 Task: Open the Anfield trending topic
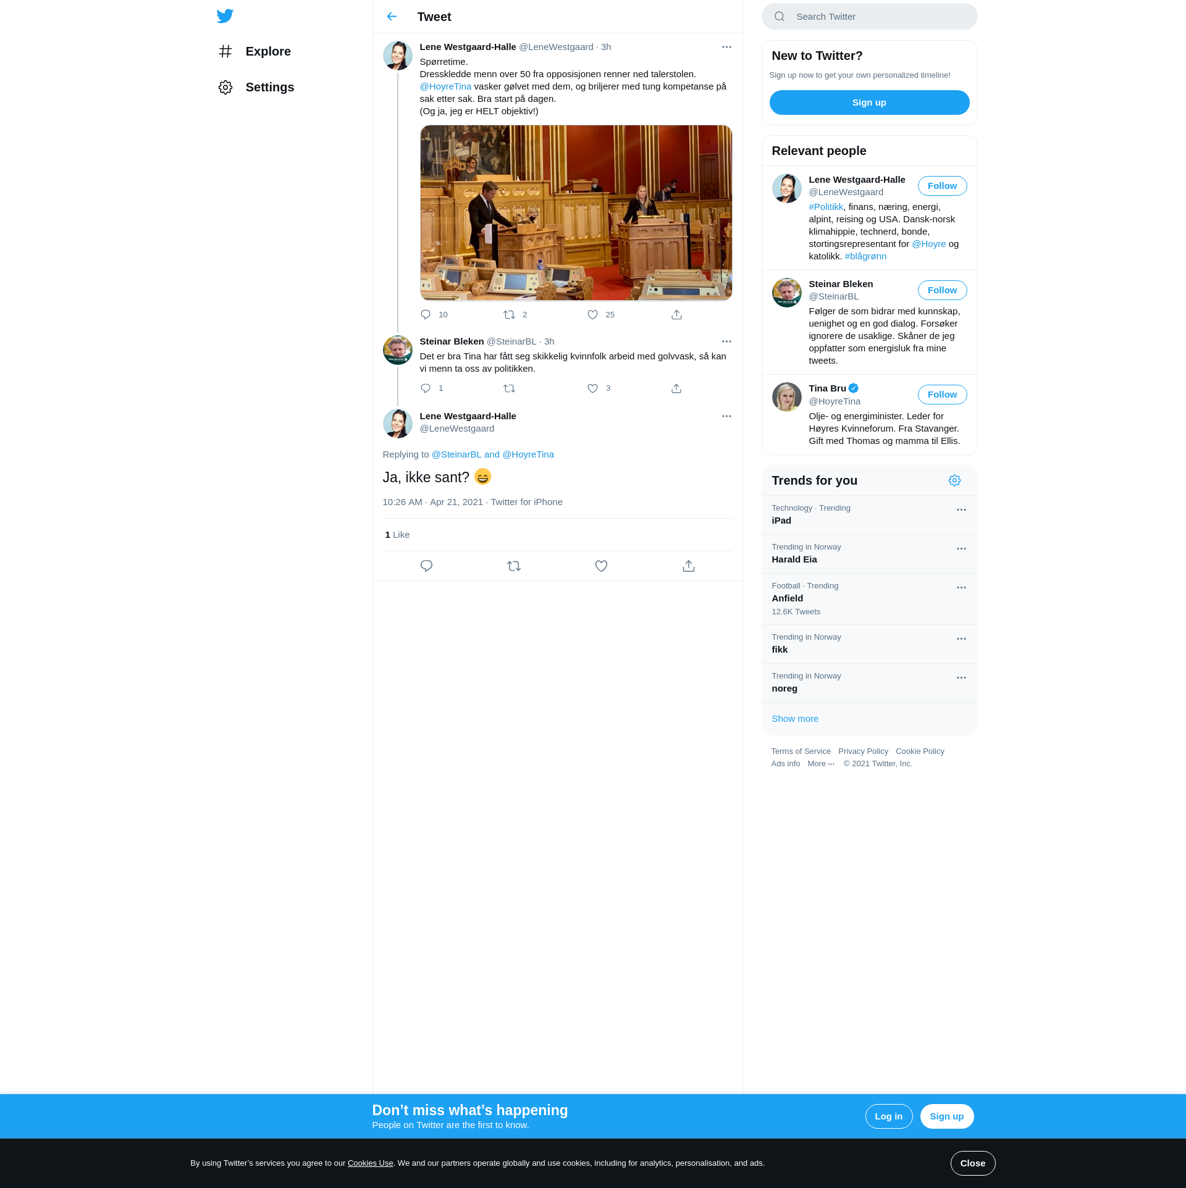(869, 599)
